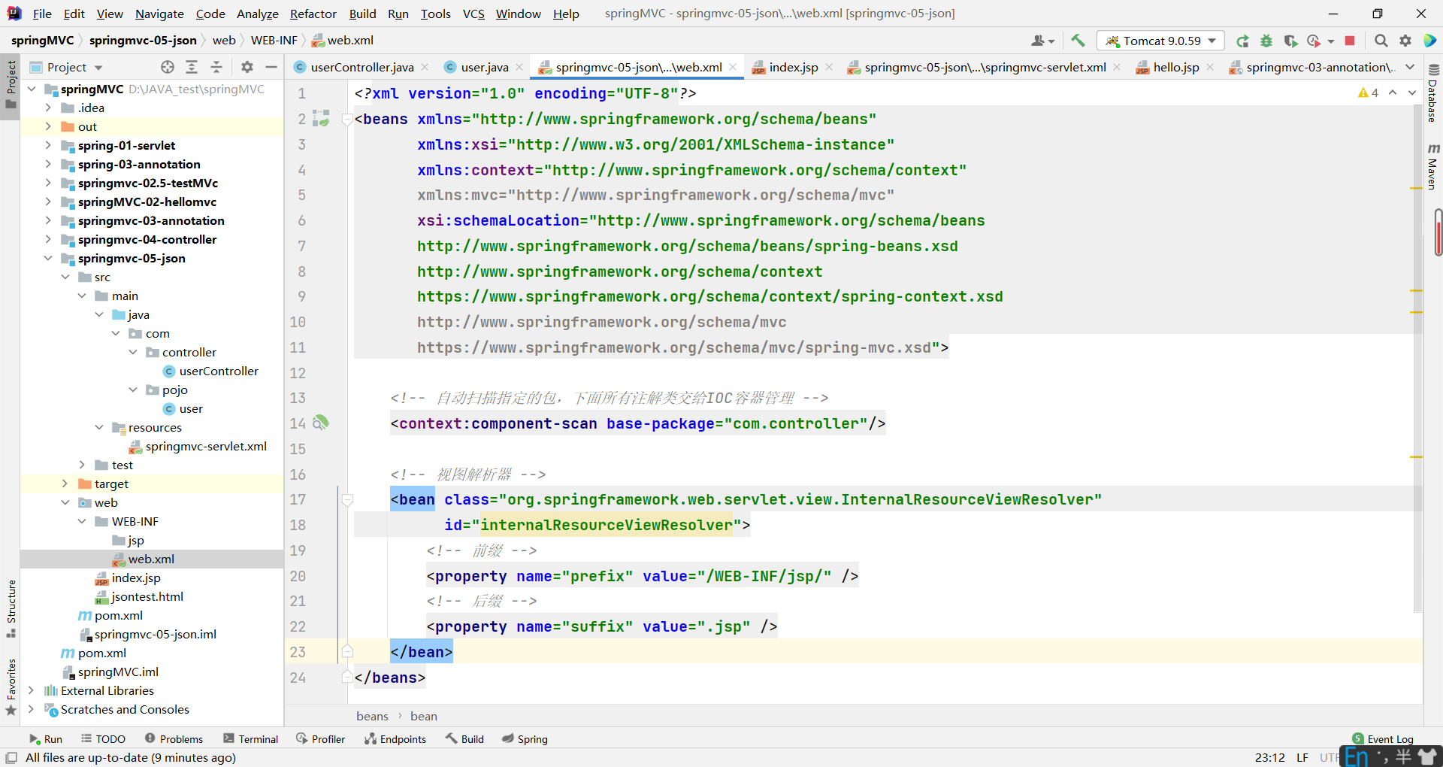Click the JetBrains toolbox icon at top right
This screenshot has height=767, width=1443.
click(x=1429, y=41)
